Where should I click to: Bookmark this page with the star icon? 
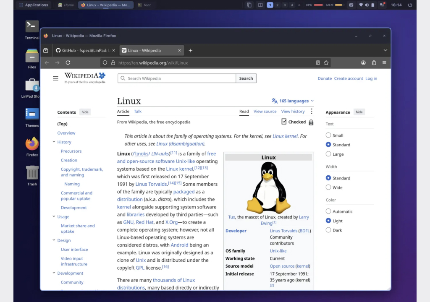(x=326, y=63)
